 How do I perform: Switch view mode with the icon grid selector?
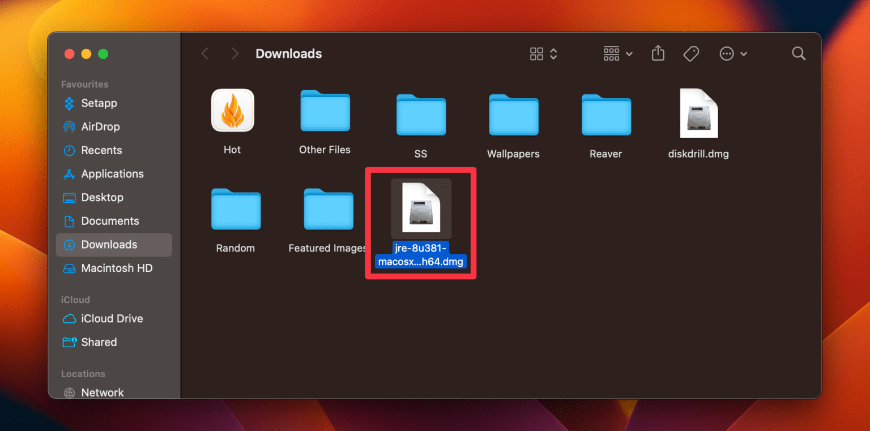coord(544,54)
